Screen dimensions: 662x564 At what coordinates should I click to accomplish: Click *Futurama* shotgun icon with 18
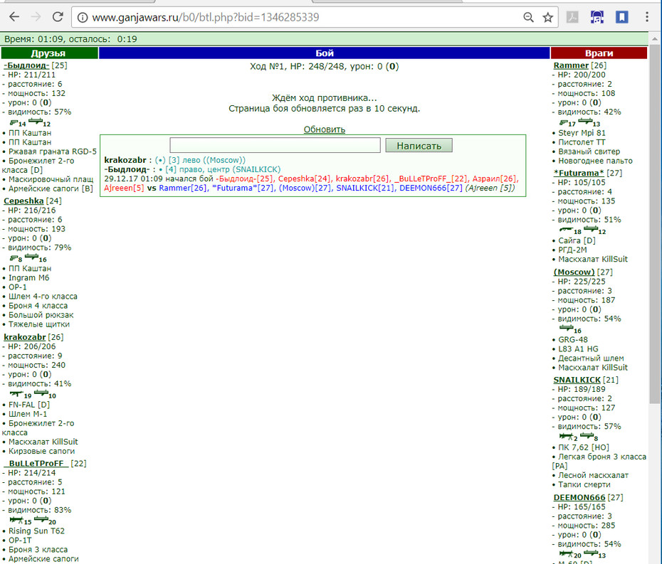point(566,230)
